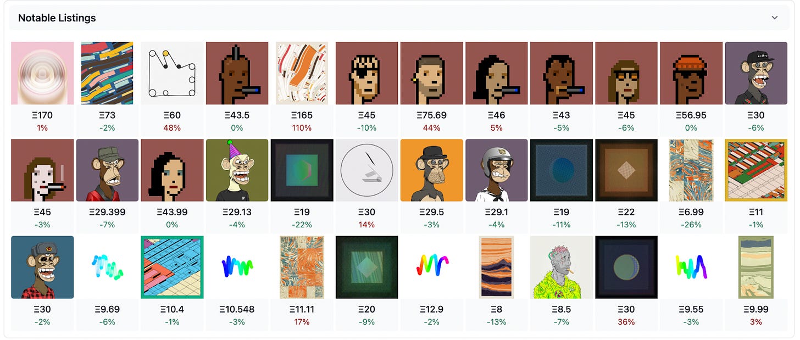Viewport: 800px width, 340px height.
Task: Click the helmet-wearing sailor ape listed at Ξ29.1
Action: 496,170
